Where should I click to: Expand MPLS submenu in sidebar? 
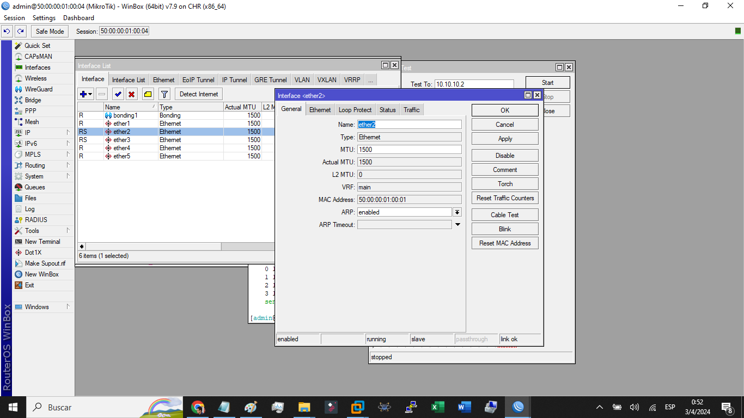pyautogui.click(x=68, y=155)
